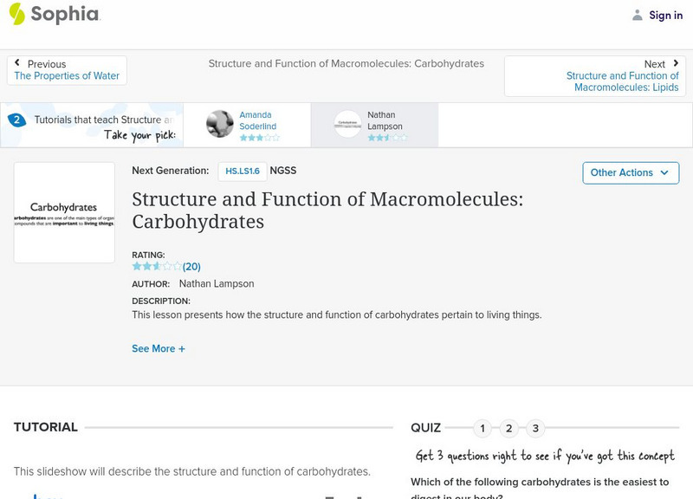This screenshot has height=499, width=693.
Task: Open The Properties of Water tutorial
Action: pos(67,75)
